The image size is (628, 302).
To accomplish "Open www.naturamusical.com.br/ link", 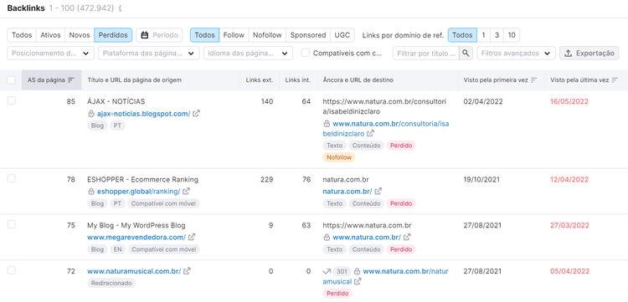I will [x=134, y=271].
